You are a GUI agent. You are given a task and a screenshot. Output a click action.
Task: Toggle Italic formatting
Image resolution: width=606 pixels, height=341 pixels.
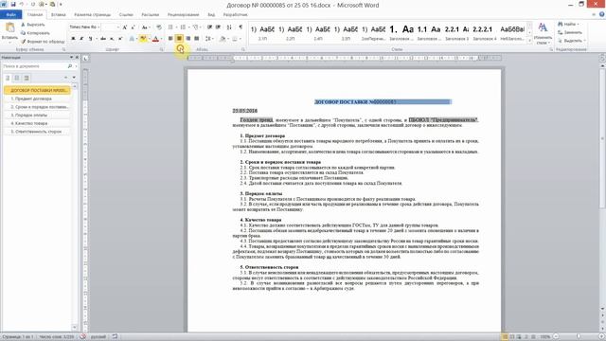coord(81,39)
